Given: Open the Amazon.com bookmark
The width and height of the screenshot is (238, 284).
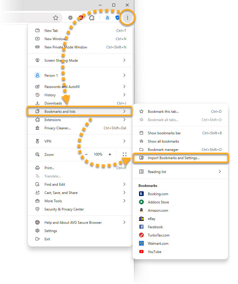Looking at the screenshot, I should click(158, 210).
